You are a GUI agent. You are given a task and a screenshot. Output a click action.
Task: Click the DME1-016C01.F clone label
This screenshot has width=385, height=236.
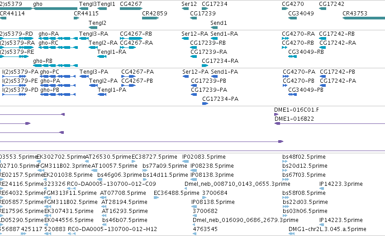296,110
